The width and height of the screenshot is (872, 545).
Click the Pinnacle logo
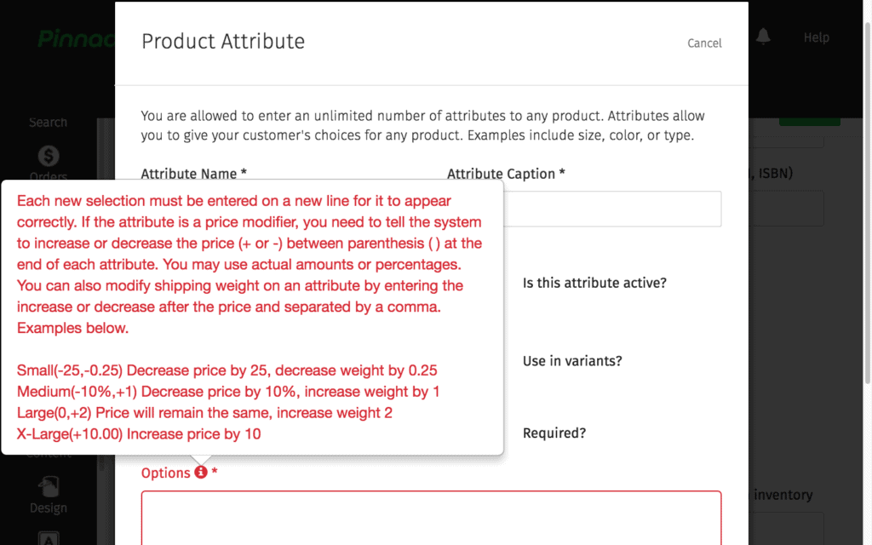pyautogui.click(x=76, y=39)
